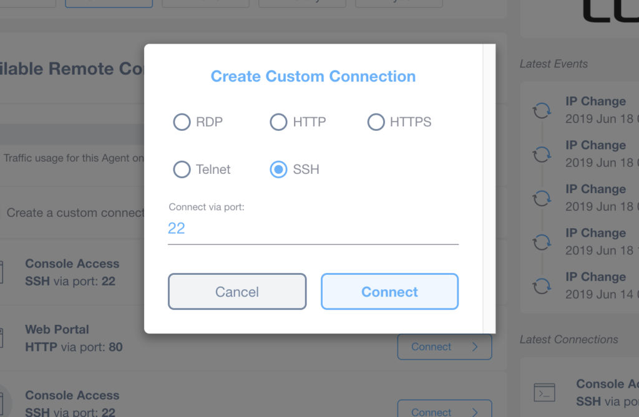The height and width of the screenshot is (417, 639).
Task: Switch to the highlighted tab at the top
Action: pyautogui.click(x=109, y=2)
